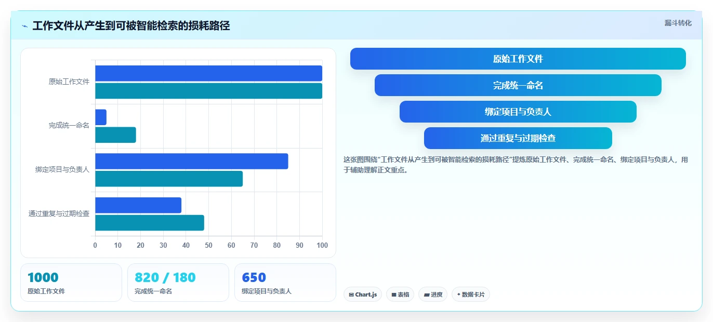Click the 100 tick on the x-axis
This screenshot has width=713, height=322.
click(322, 245)
